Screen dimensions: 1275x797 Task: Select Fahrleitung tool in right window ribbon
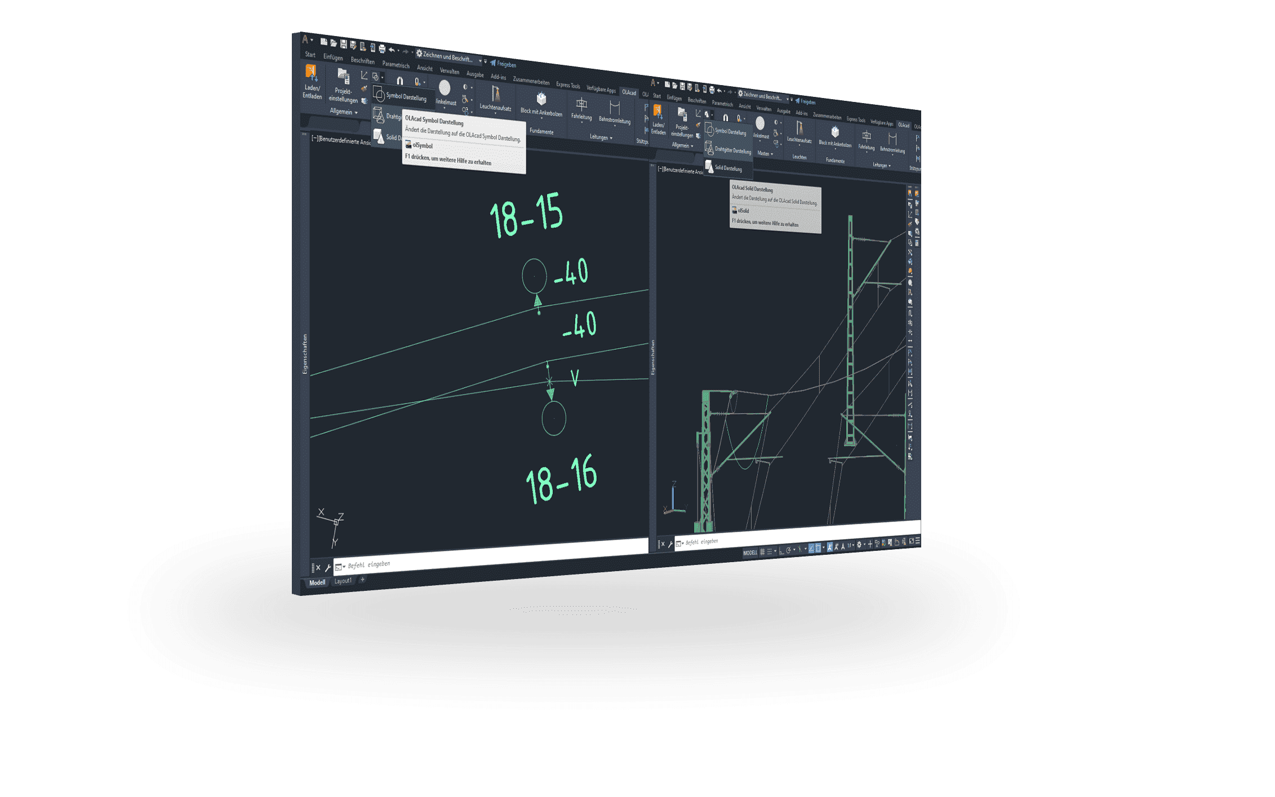pyautogui.click(x=867, y=138)
